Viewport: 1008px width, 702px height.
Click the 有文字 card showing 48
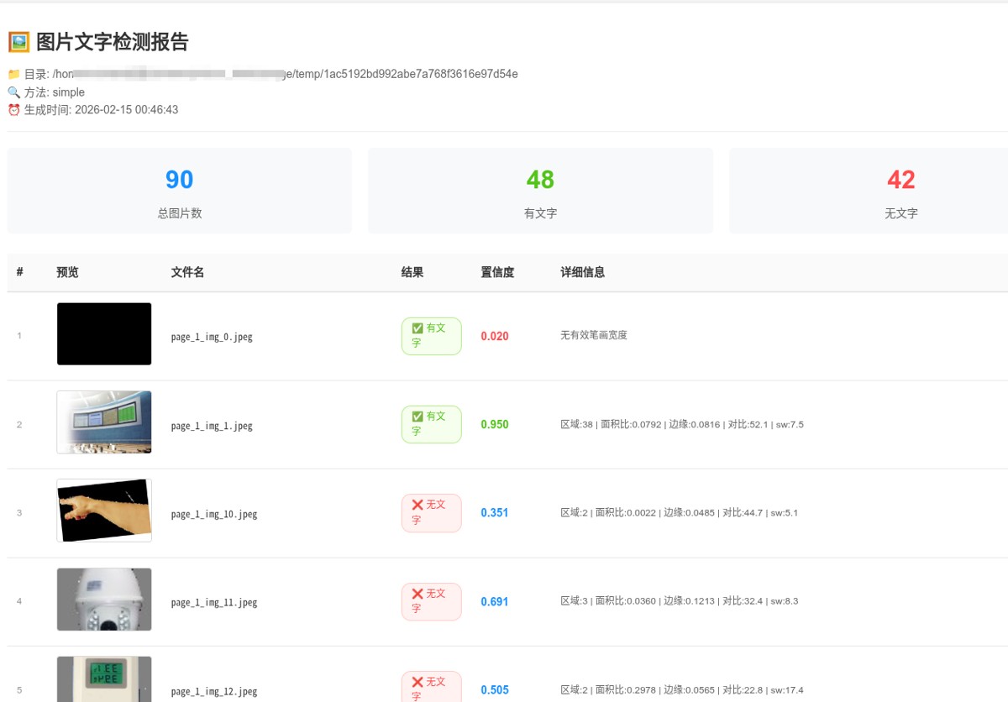540,191
